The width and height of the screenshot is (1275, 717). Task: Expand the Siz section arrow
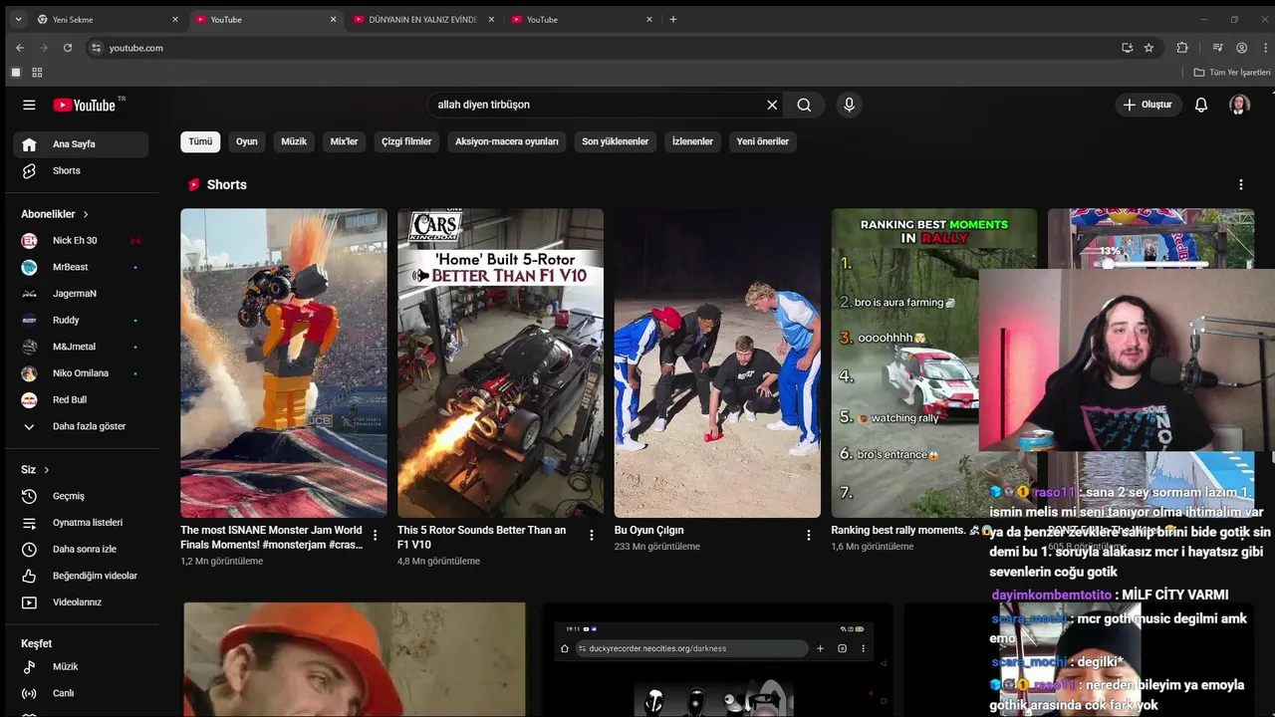coord(46,470)
